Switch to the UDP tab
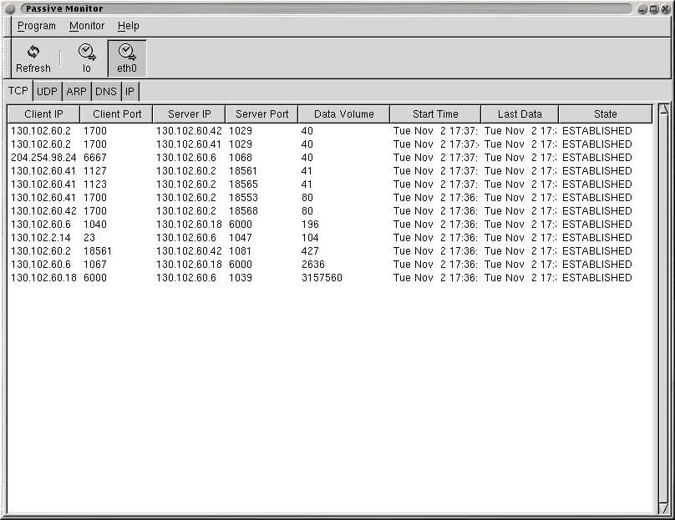The image size is (675, 520). (47, 92)
